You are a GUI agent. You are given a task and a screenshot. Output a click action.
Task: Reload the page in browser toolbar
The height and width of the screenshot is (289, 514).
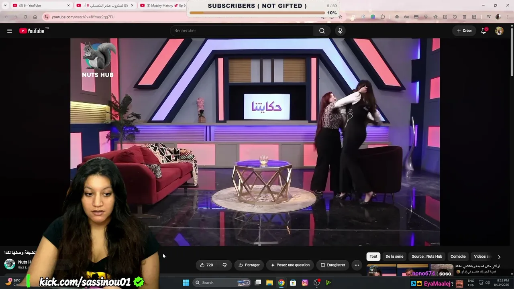[x=25, y=17]
